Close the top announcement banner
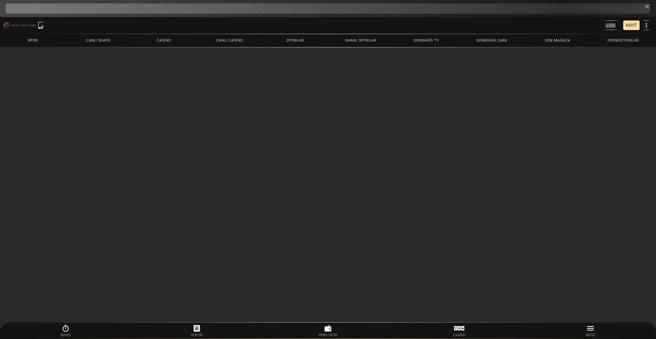This screenshot has width=656, height=339. (x=647, y=6)
